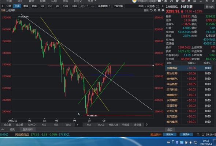Screen dimensions: 216x146
Task: Open the 60分 period dropdown
Action: 84,6
